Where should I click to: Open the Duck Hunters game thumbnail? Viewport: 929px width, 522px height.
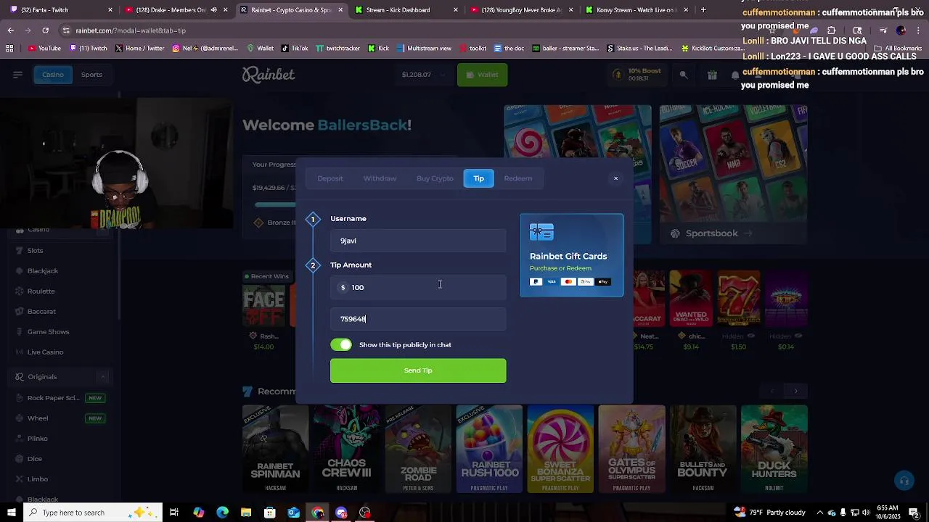(x=774, y=449)
